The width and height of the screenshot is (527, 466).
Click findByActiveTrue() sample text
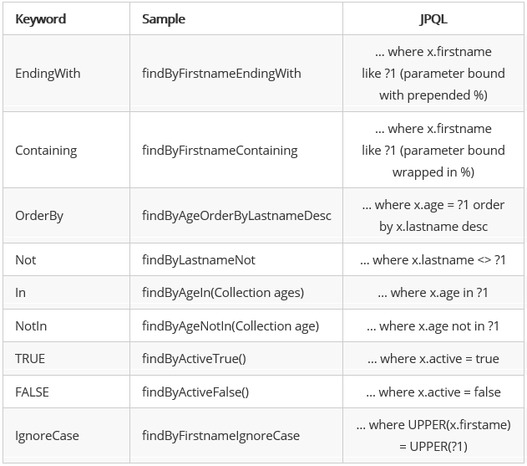tap(194, 359)
